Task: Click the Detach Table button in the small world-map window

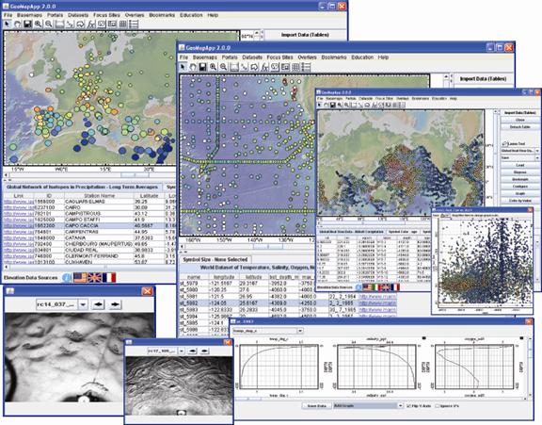Action: click(519, 127)
